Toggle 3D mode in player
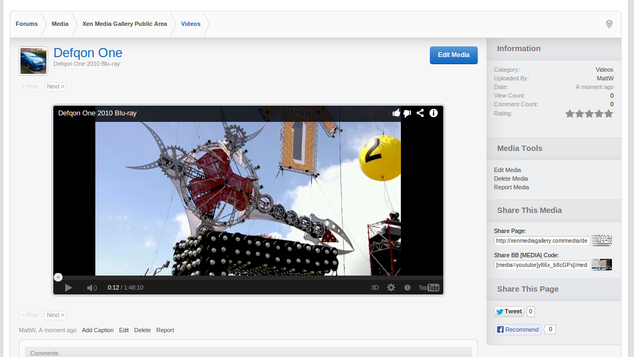 pos(375,288)
